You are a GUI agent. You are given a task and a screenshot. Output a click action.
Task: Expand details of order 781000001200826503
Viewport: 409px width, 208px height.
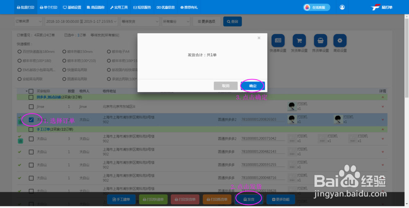click(x=383, y=119)
